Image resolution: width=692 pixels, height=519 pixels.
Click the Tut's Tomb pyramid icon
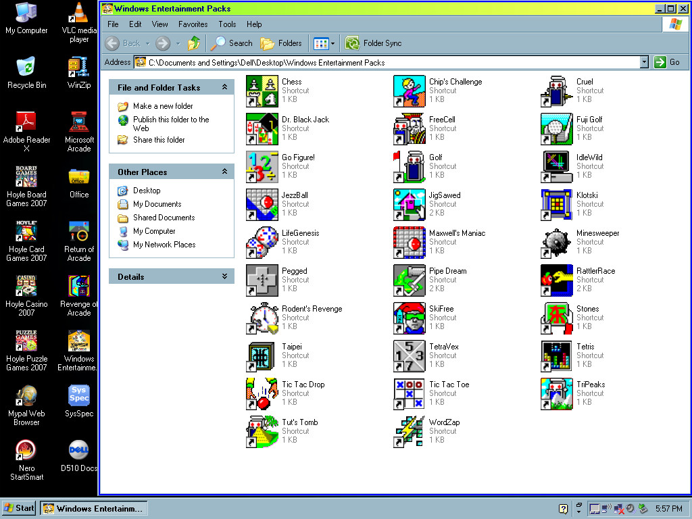pyautogui.click(x=262, y=432)
